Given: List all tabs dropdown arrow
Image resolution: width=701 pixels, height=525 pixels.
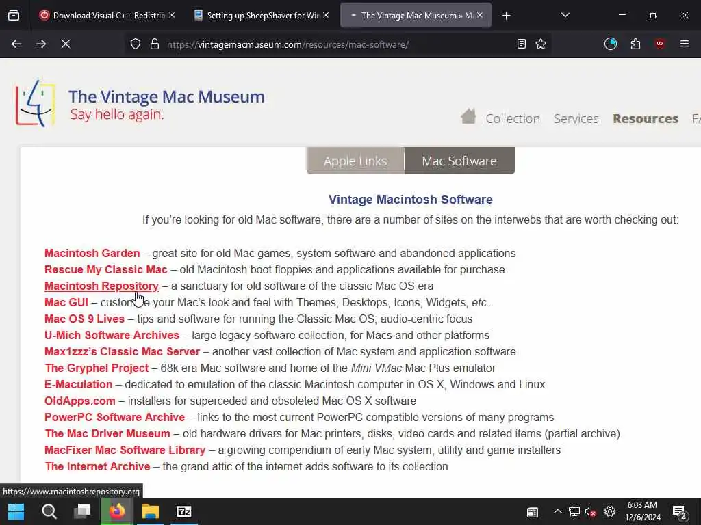Looking at the screenshot, I should (565, 16).
